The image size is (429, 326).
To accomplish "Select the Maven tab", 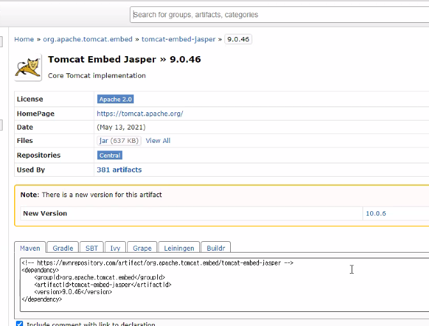I will [30, 248].
